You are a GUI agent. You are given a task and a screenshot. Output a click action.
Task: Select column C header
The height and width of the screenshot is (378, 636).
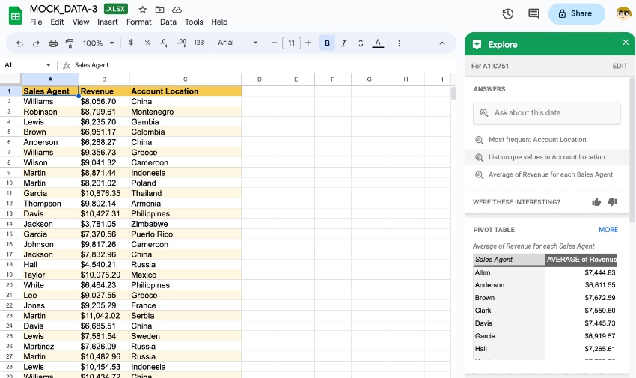pos(186,79)
